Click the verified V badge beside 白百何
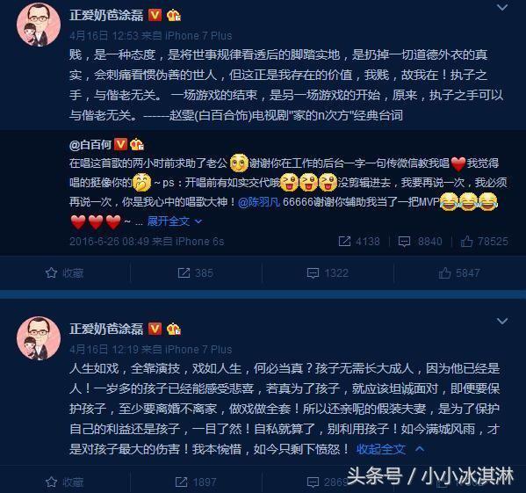Screen dimensions: 526x493 click(x=121, y=145)
